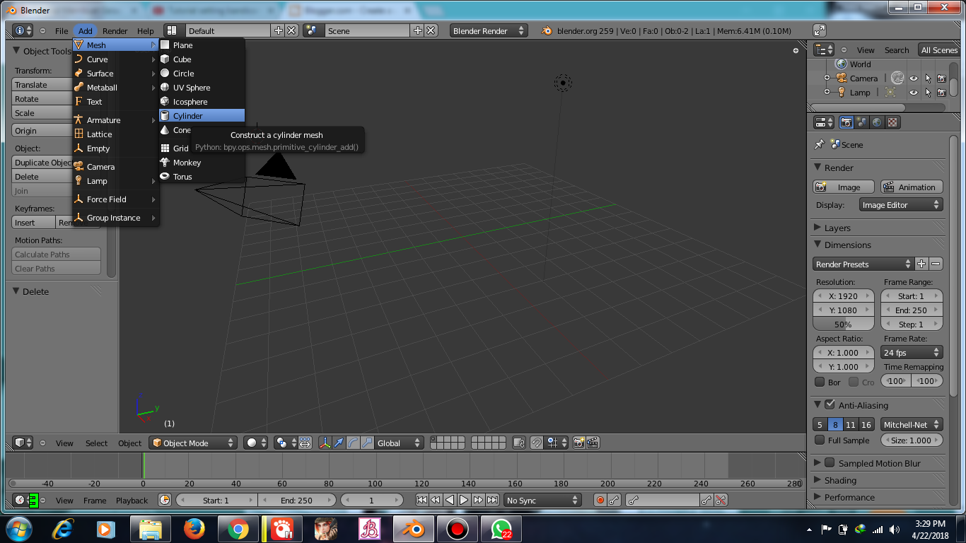Click the Delete object button
Viewport: 966px width, 543px height.
pyautogui.click(x=42, y=177)
